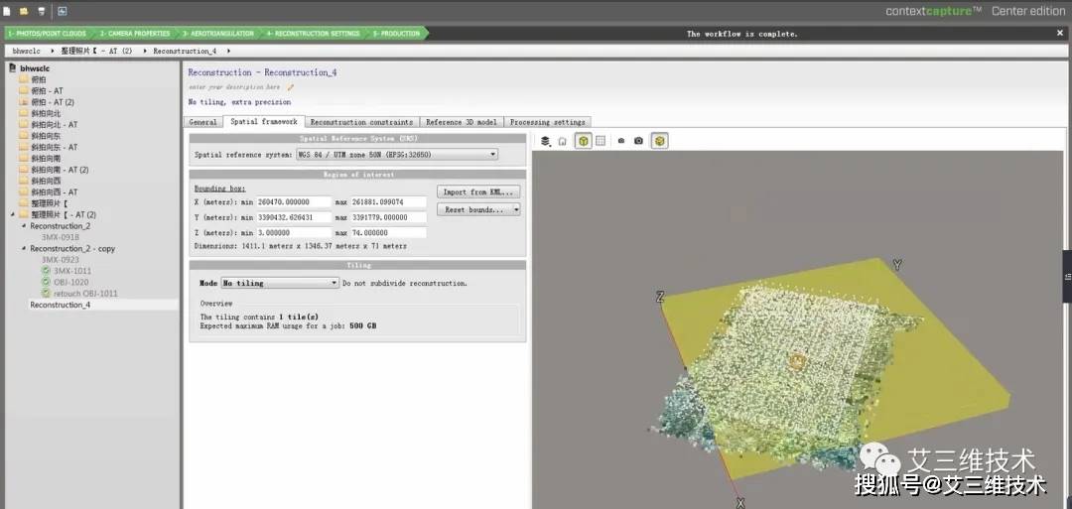Click the open project folder icon
This screenshot has height=509, width=1072.
tap(23, 11)
